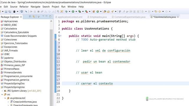Launch Debug with the bug icon
Screen dimensions: 189x106
[x=66, y=11]
